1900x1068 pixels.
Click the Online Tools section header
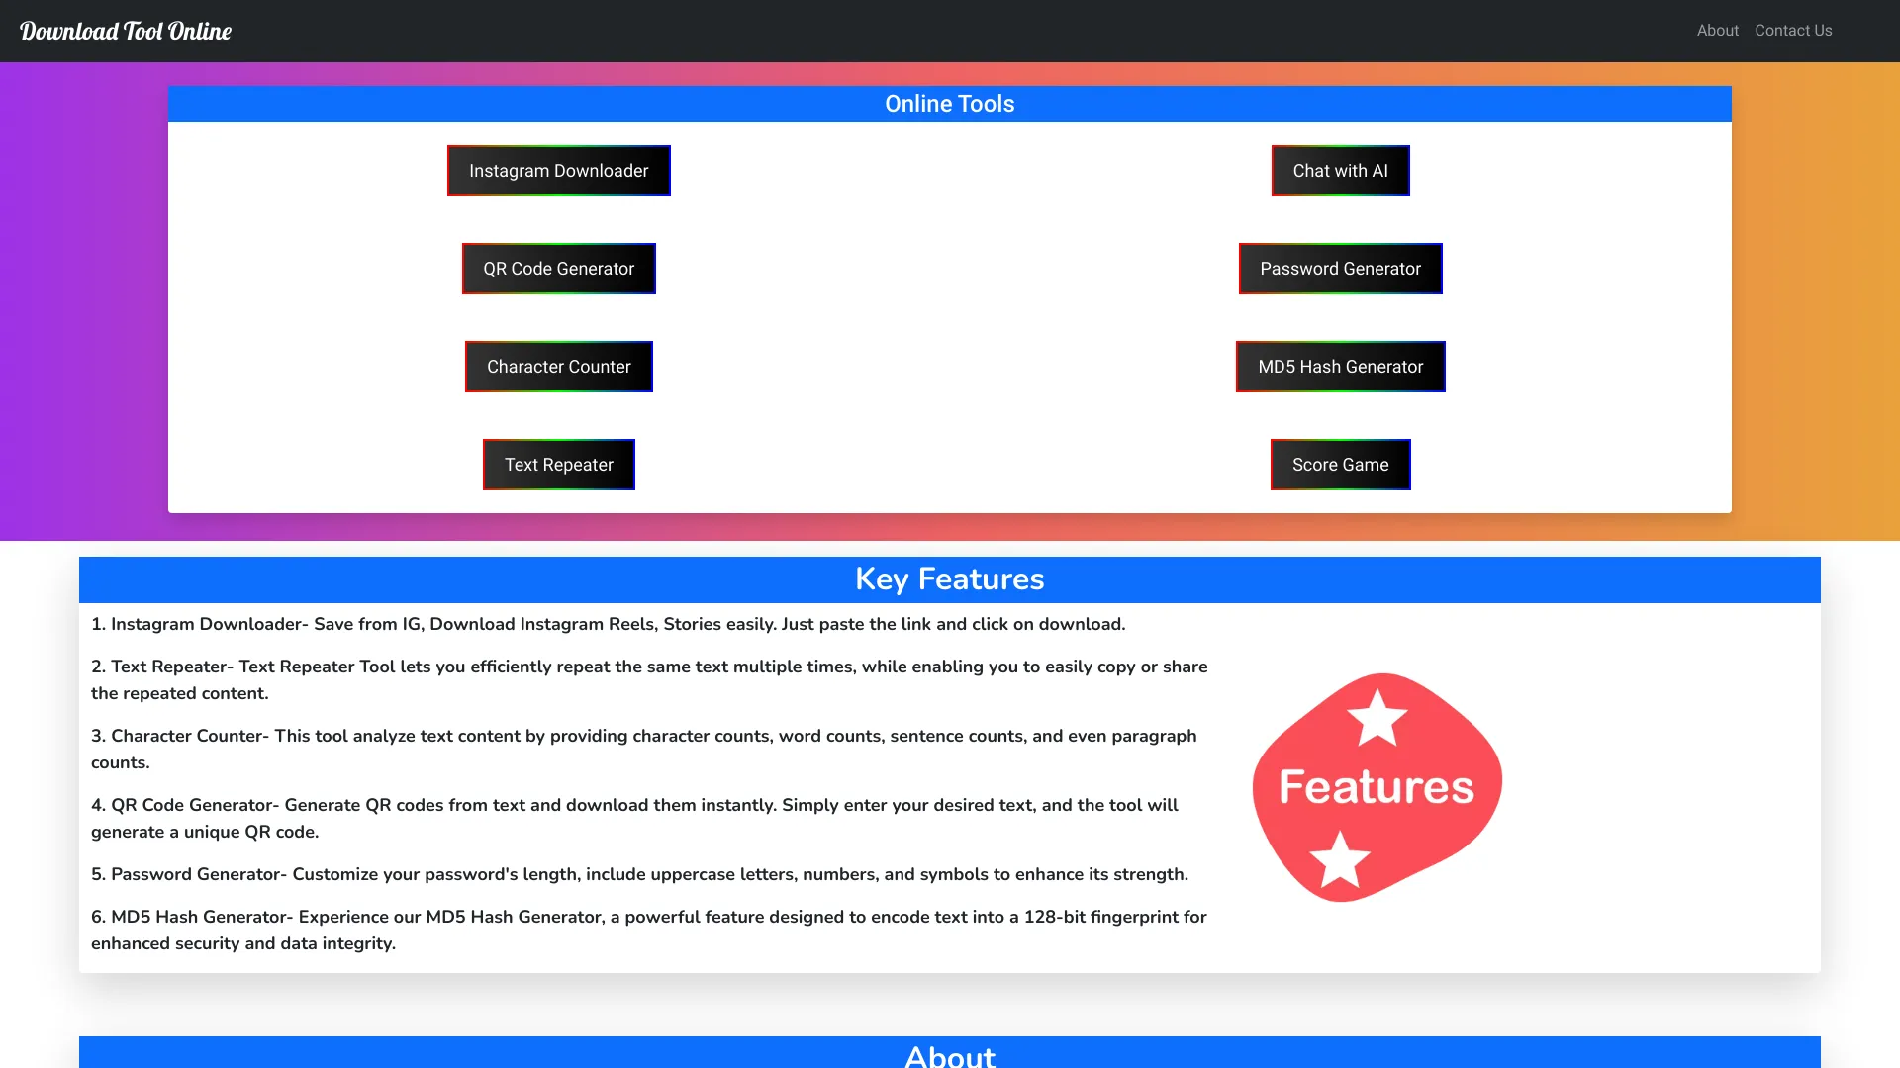click(x=949, y=104)
